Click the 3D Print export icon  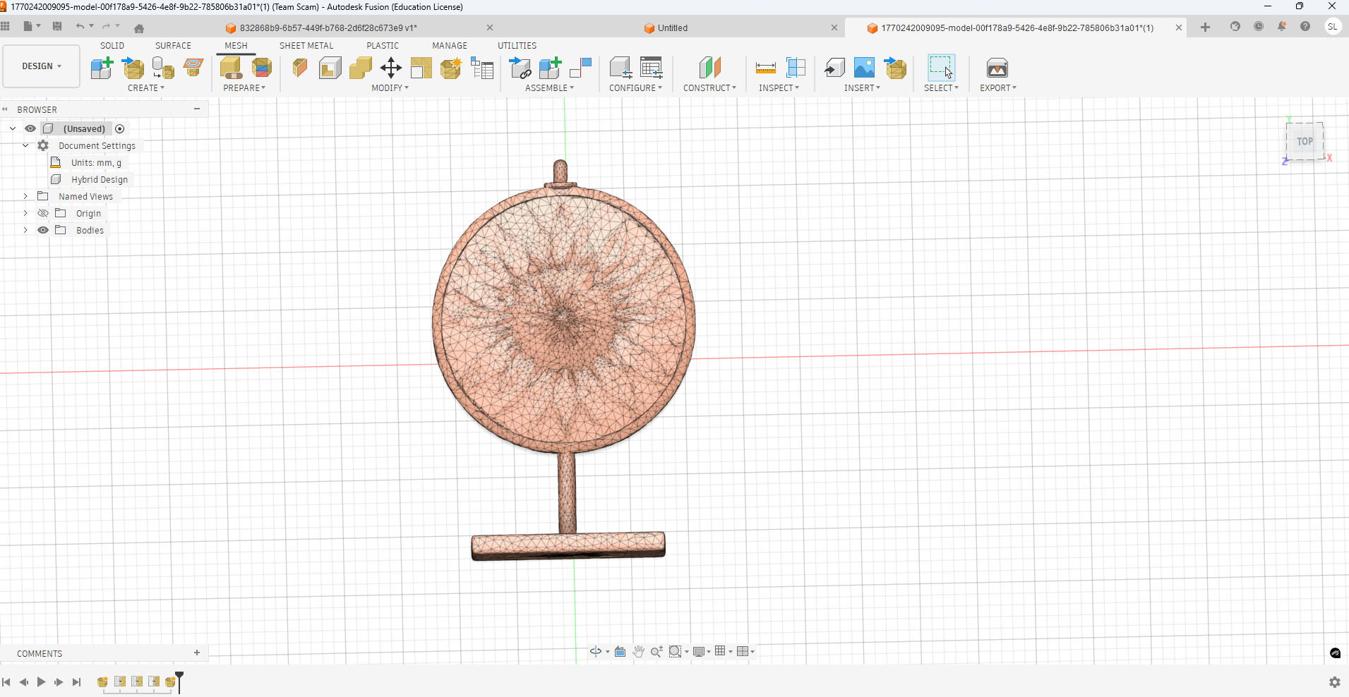coord(997,68)
